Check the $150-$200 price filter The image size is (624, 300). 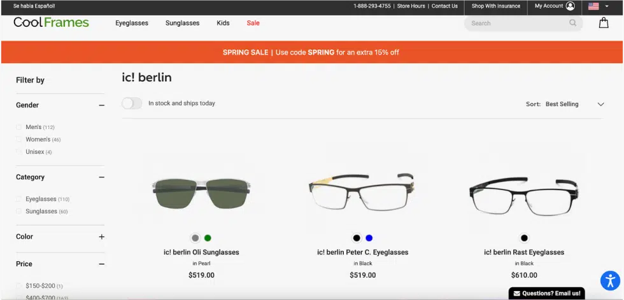tap(18, 285)
